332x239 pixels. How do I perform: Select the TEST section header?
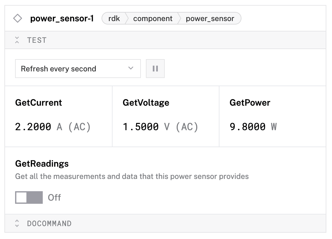click(37, 40)
